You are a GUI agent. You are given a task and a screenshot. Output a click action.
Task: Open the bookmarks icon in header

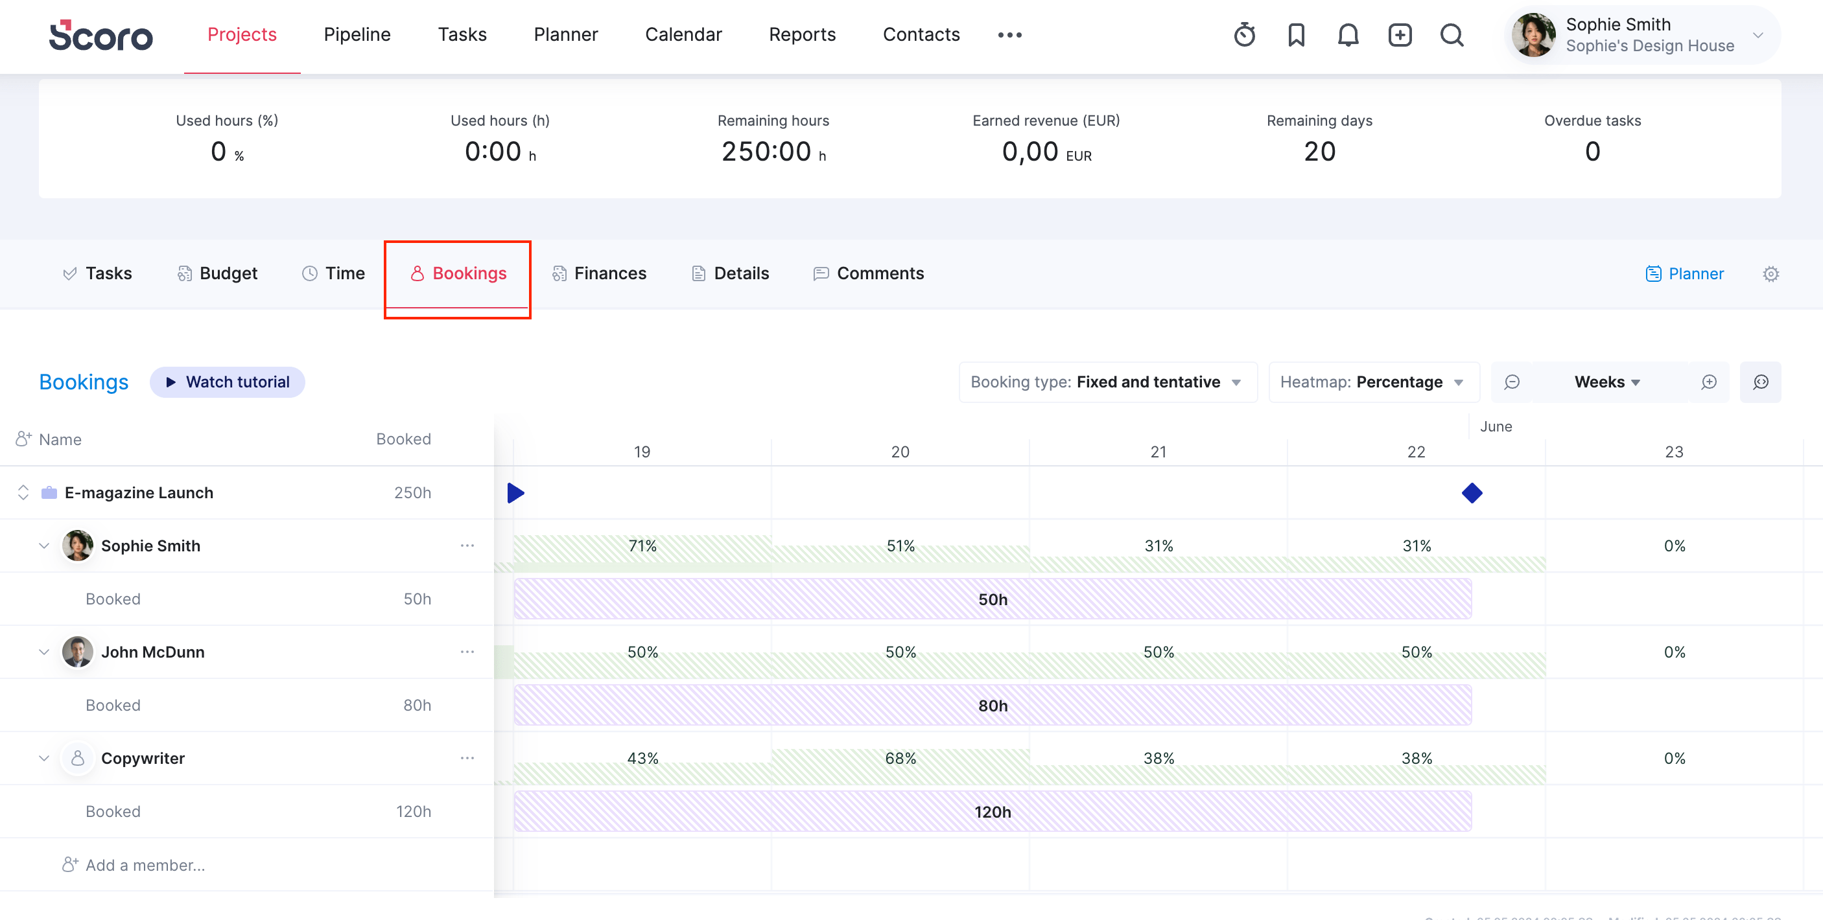(1296, 34)
